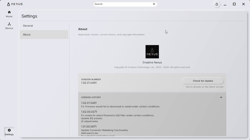
Task: Open the Device page from sidebar
Action: tap(9, 26)
